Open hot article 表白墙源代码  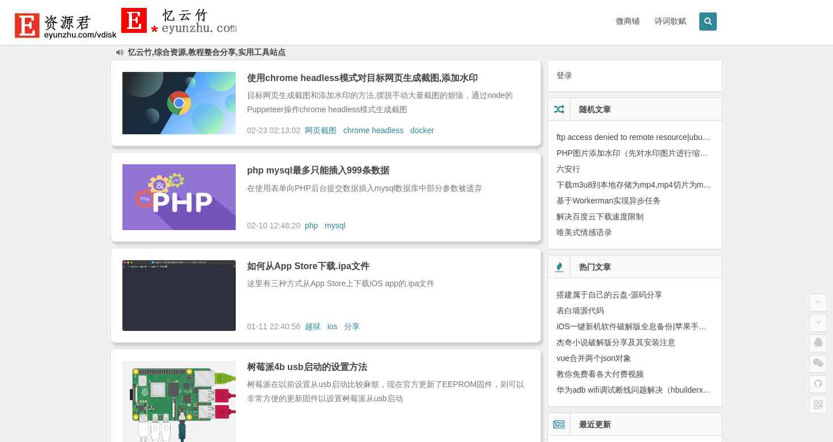(580, 311)
